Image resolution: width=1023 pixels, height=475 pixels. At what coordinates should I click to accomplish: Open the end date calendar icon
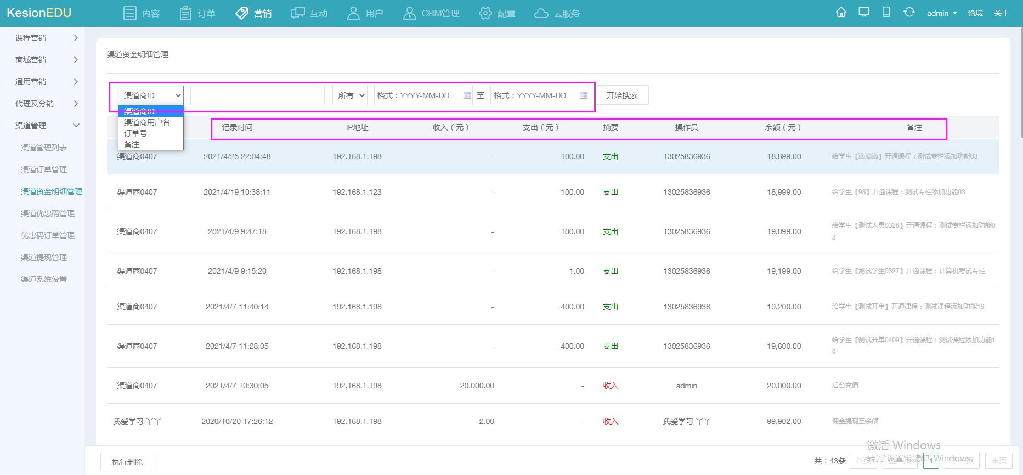pyautogui.click(x=584, y=95)
